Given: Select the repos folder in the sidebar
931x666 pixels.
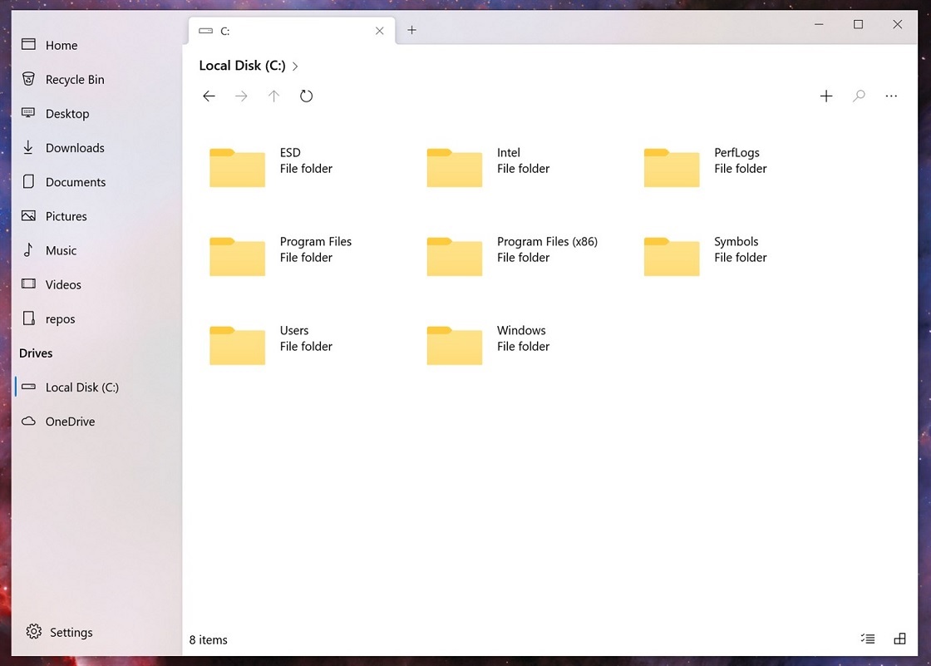Looking at the screenshot, I should pyautogui.click(x=62, y=318).
